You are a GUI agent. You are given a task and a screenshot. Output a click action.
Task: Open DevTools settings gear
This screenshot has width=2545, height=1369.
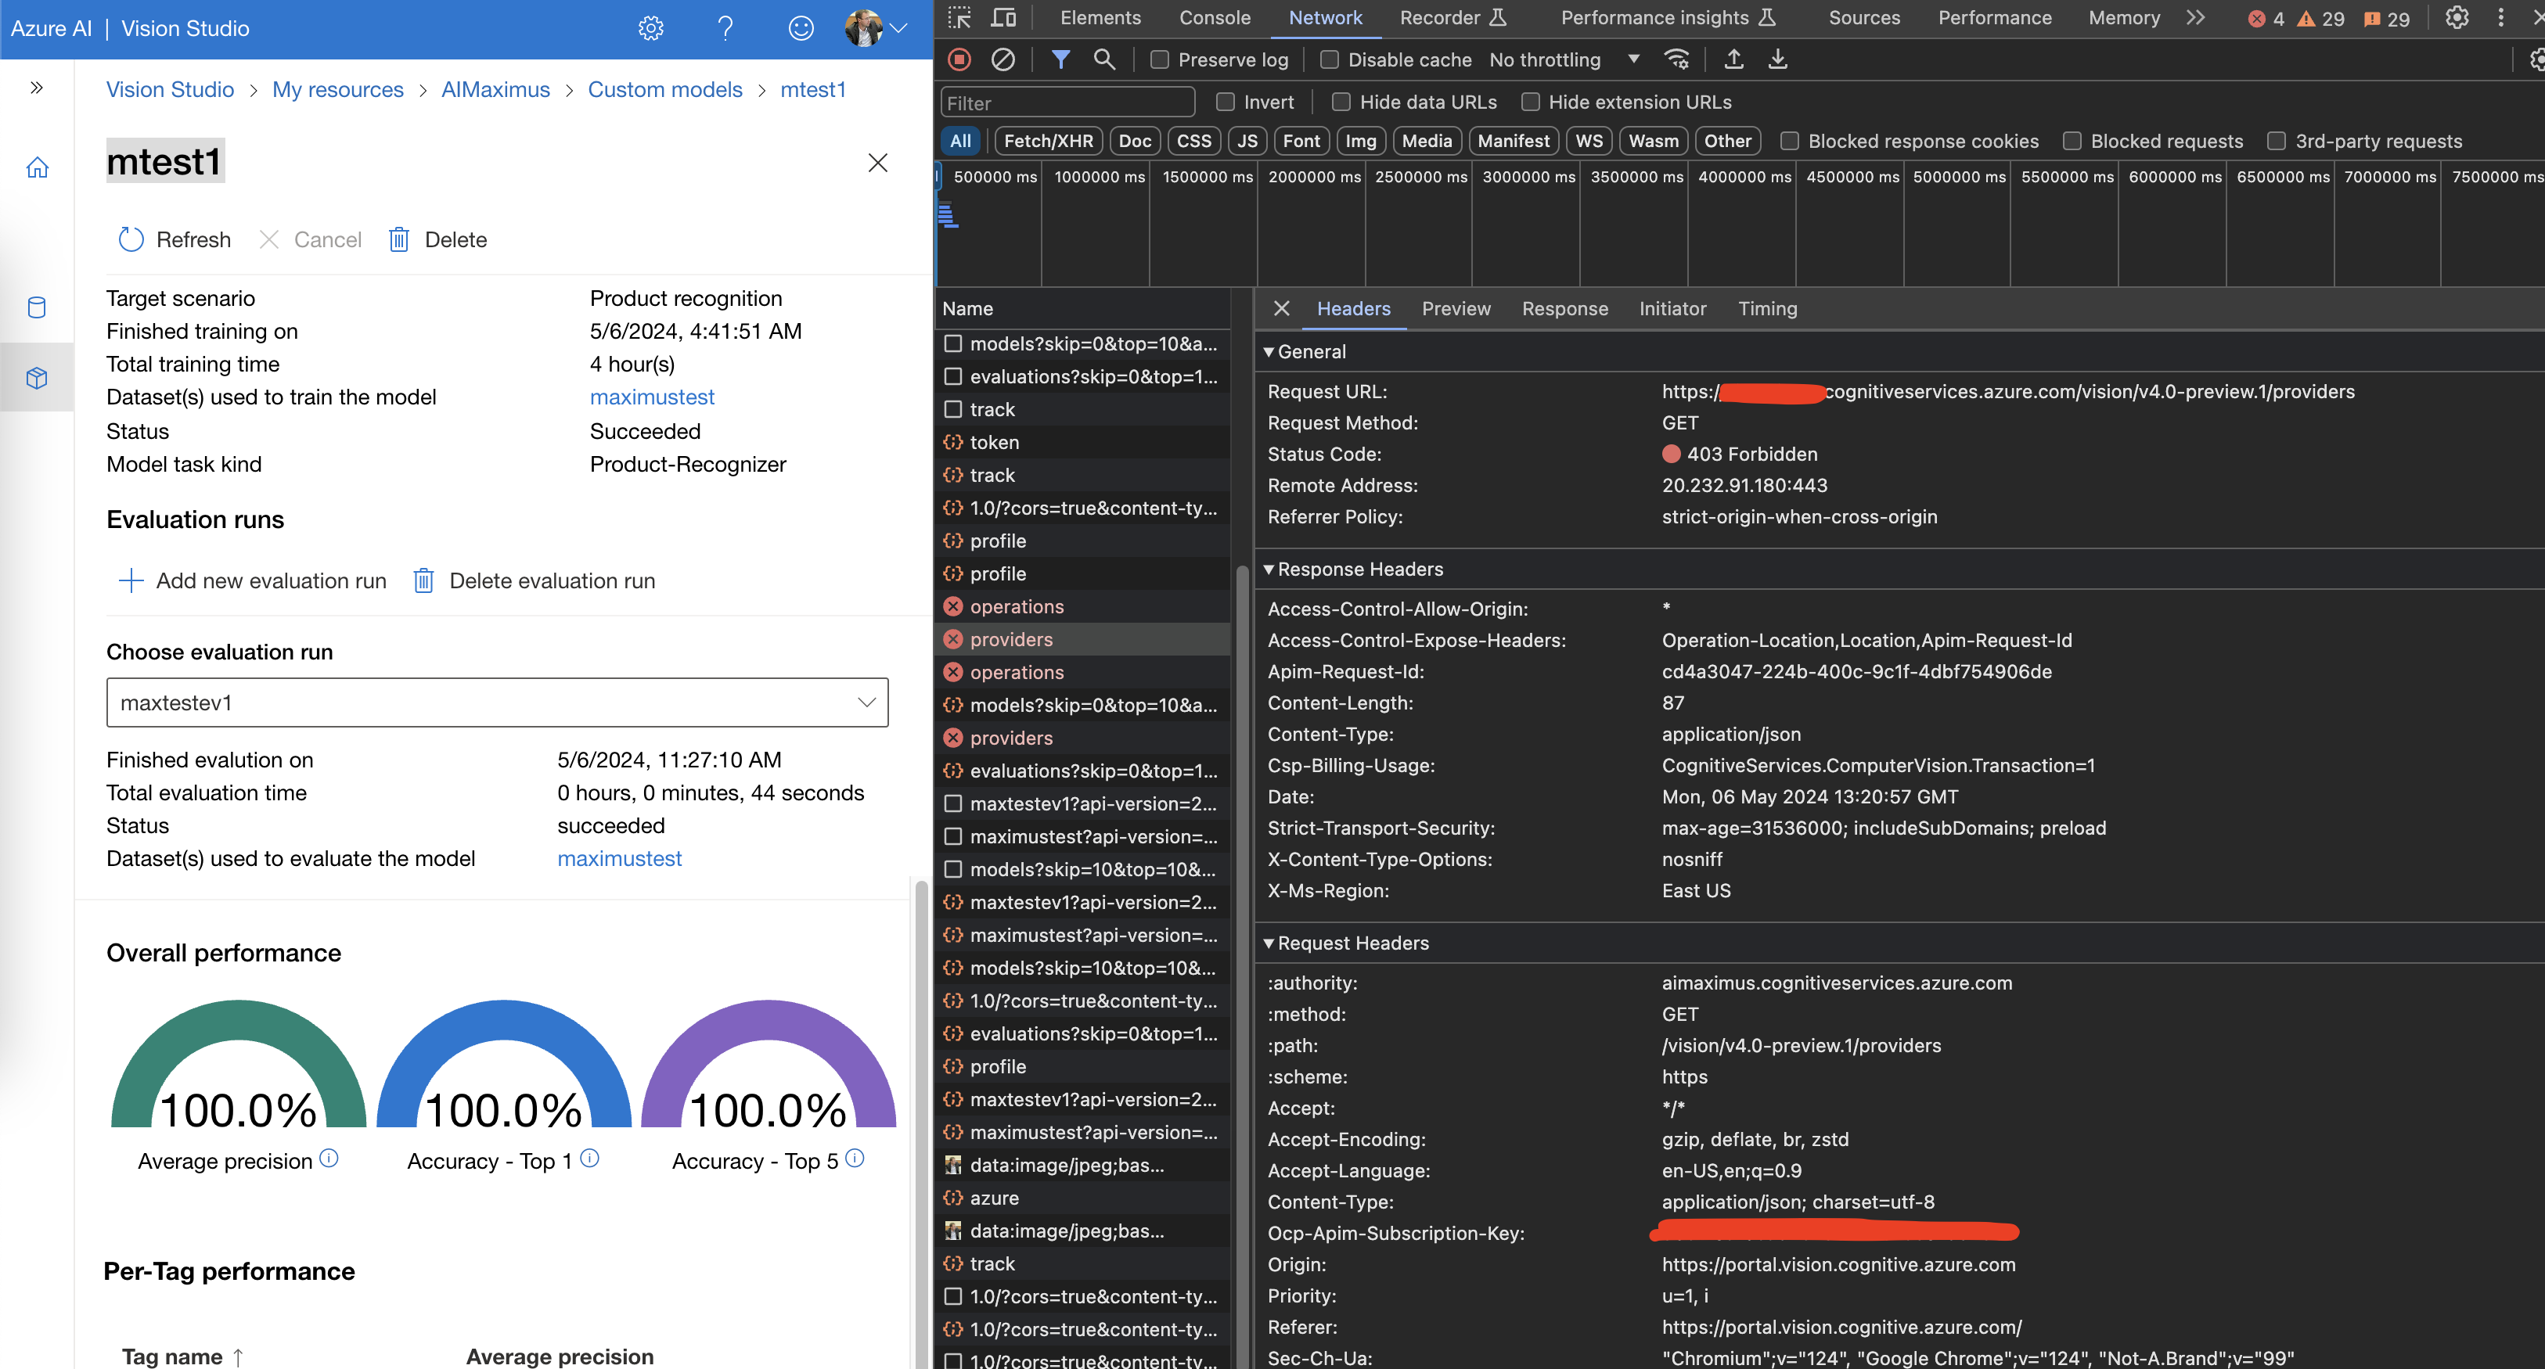click(x=2456, y=18)
